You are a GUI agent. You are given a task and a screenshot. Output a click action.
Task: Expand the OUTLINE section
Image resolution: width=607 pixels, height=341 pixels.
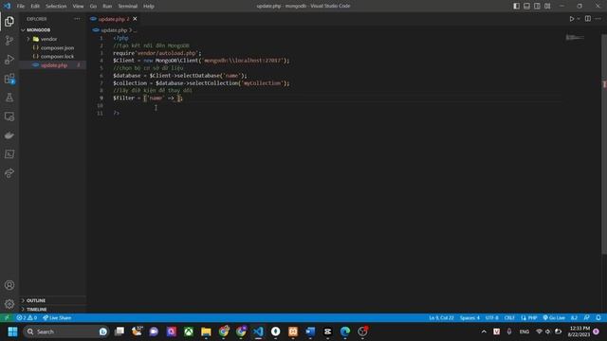tap(53, 300)
